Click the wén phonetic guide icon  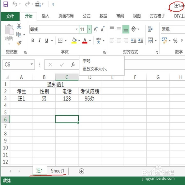[x=98, y=41]
